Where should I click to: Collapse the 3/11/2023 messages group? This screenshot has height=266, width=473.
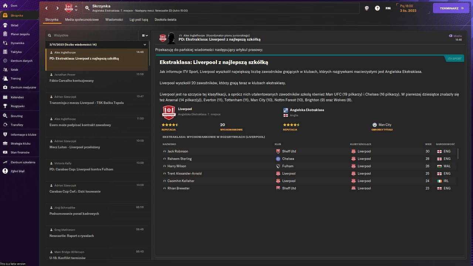click(x=145, y=45)
